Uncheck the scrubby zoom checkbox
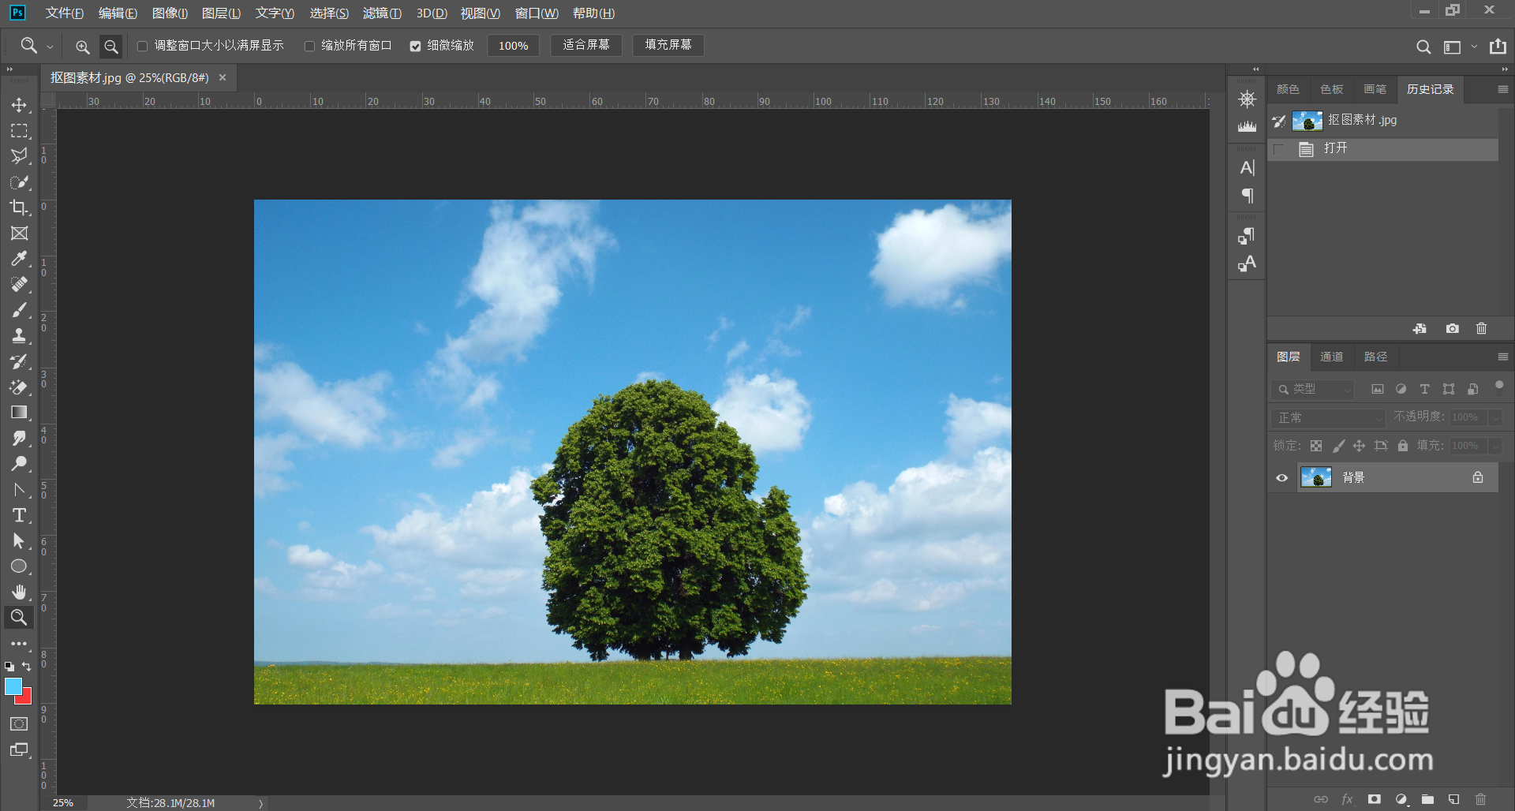This screenshot has height=811, width=1515. [415, 46]
